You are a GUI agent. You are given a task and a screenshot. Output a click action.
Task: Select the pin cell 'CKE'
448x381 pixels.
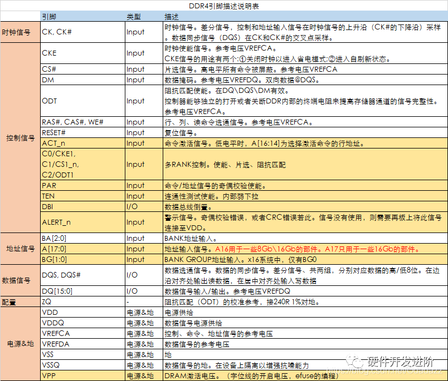[83, 53]
